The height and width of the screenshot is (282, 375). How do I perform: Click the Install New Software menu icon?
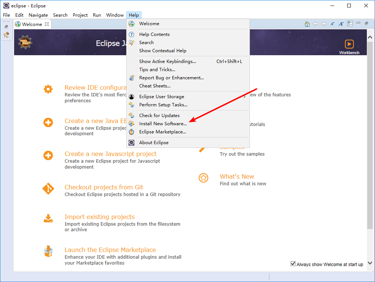(x=131, y=124)
